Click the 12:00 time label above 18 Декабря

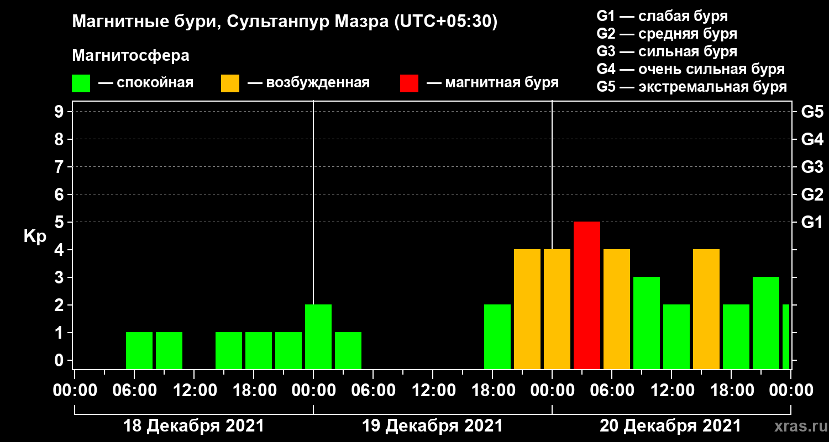pyautogui.click(x=194, y=391)
